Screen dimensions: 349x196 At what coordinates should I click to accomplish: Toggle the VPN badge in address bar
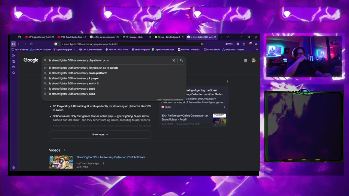[x=229, y=44]
